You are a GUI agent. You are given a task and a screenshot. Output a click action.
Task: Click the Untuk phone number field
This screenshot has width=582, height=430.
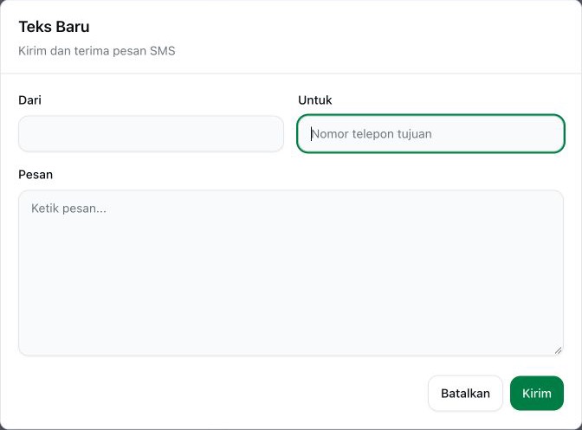point(431,134)
